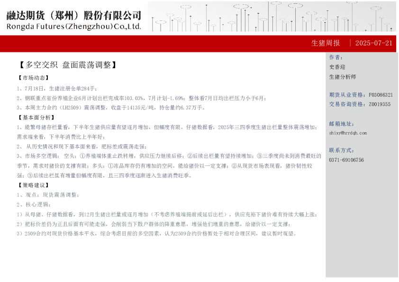Click the Rongda Futures (Zhengzhou) Co., Ltd. text
399x282 pixels.
click(74, 27)
